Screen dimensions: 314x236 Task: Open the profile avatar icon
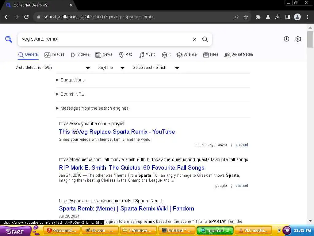297,17
